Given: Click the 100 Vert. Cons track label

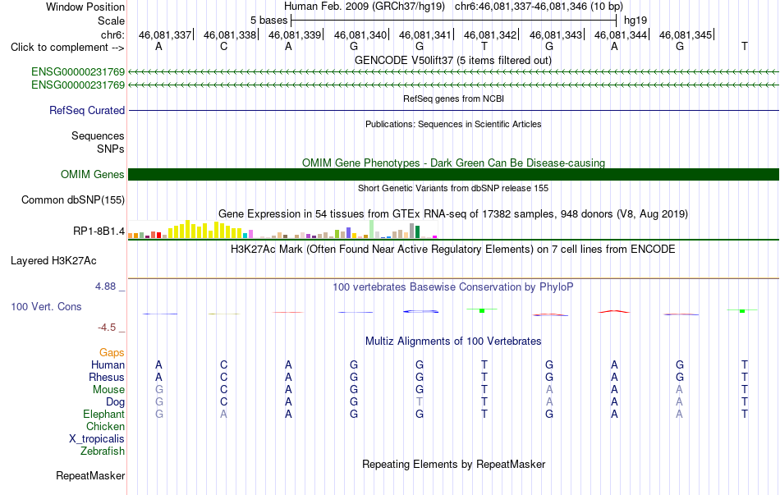Looking at the screenshot, I should pyautogui.click(x=46, y=306).
